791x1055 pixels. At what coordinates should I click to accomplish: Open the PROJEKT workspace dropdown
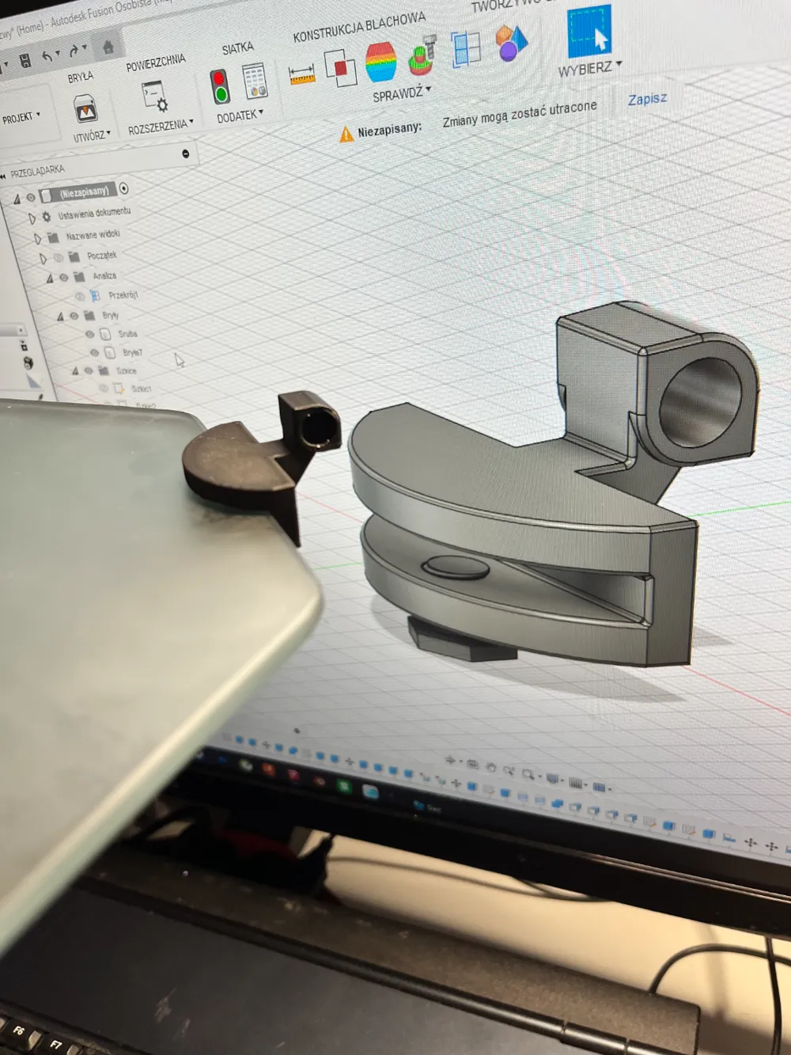(x=21, y=118)
